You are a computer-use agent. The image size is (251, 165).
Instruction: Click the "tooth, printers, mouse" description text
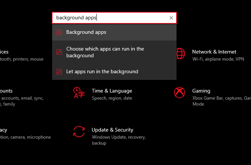[x=22, y=59]
